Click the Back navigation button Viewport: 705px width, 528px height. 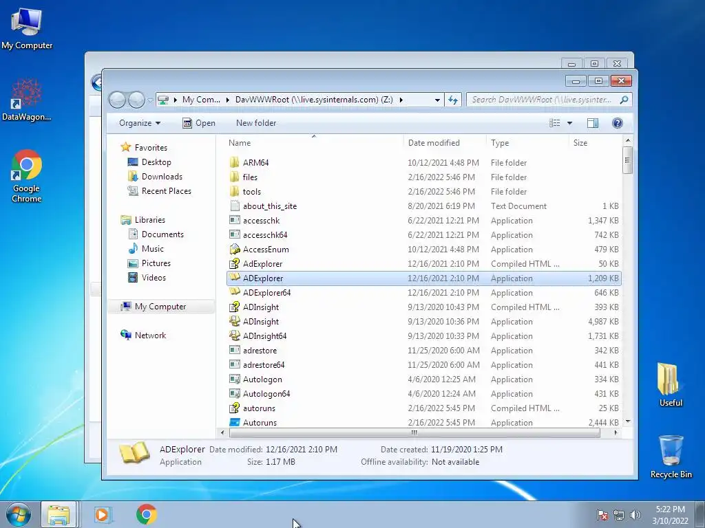(x=117, y=100)
